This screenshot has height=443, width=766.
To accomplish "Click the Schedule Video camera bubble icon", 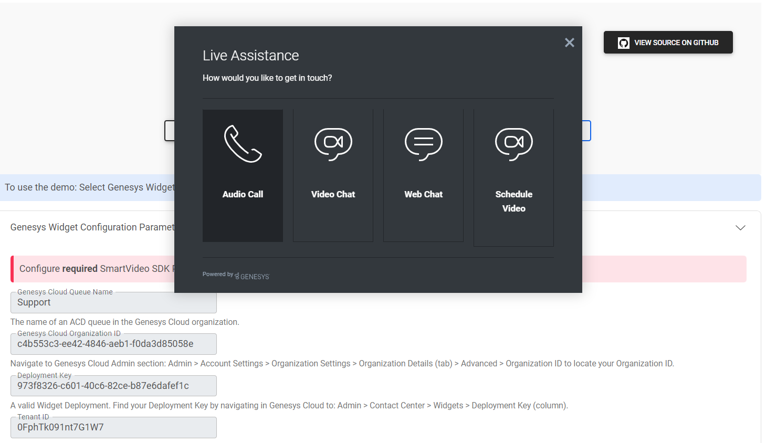I will coord(513,143).
